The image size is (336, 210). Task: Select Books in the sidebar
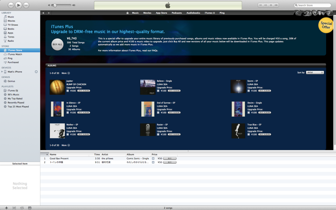point(11,29)
